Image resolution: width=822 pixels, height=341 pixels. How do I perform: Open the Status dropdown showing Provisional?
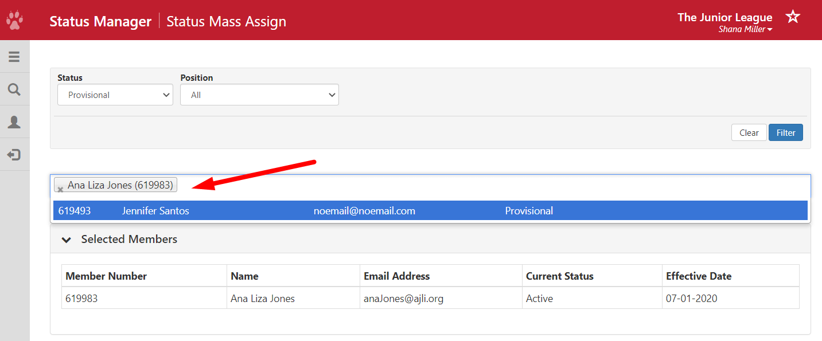point(115,95)
